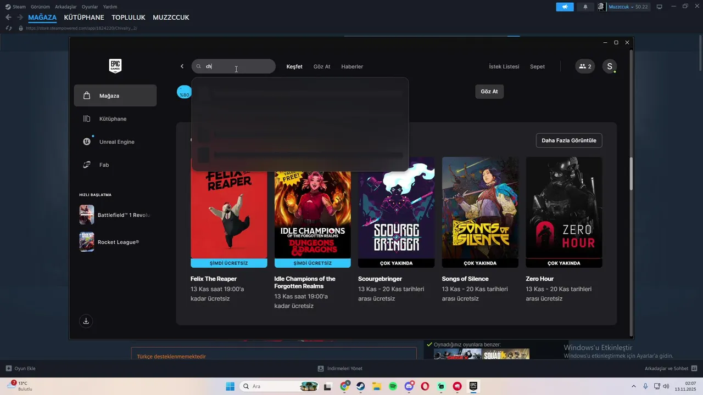The height and width of the screenshot is (395, 703).
Task: Open Epic downloads icon at sidebar bottom
Action: (86, 321)
